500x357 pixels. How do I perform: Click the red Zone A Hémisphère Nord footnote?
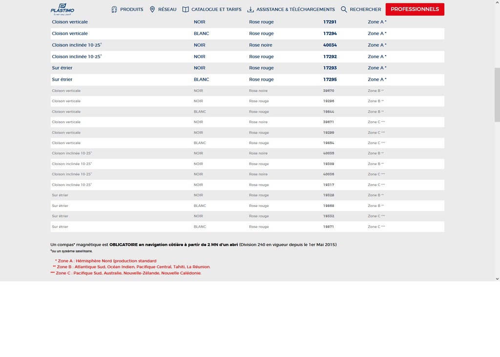tap(106, 261)
